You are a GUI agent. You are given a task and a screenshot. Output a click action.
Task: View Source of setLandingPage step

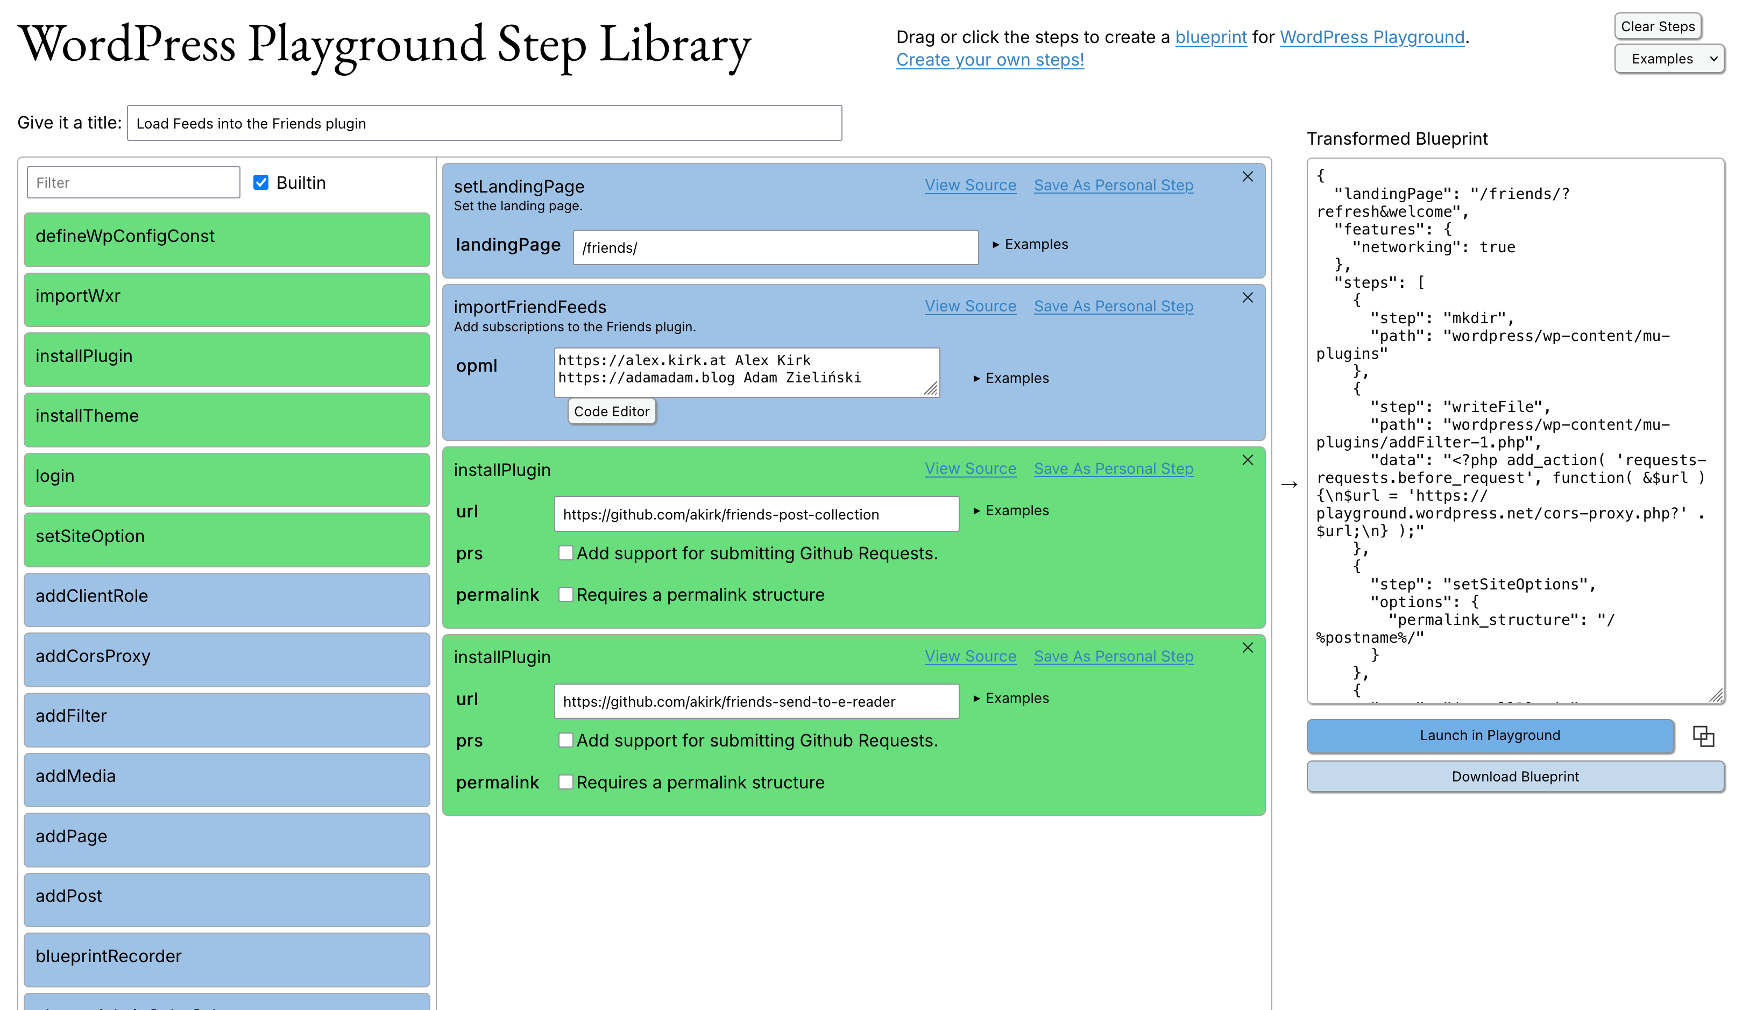[x=971, y=185]
